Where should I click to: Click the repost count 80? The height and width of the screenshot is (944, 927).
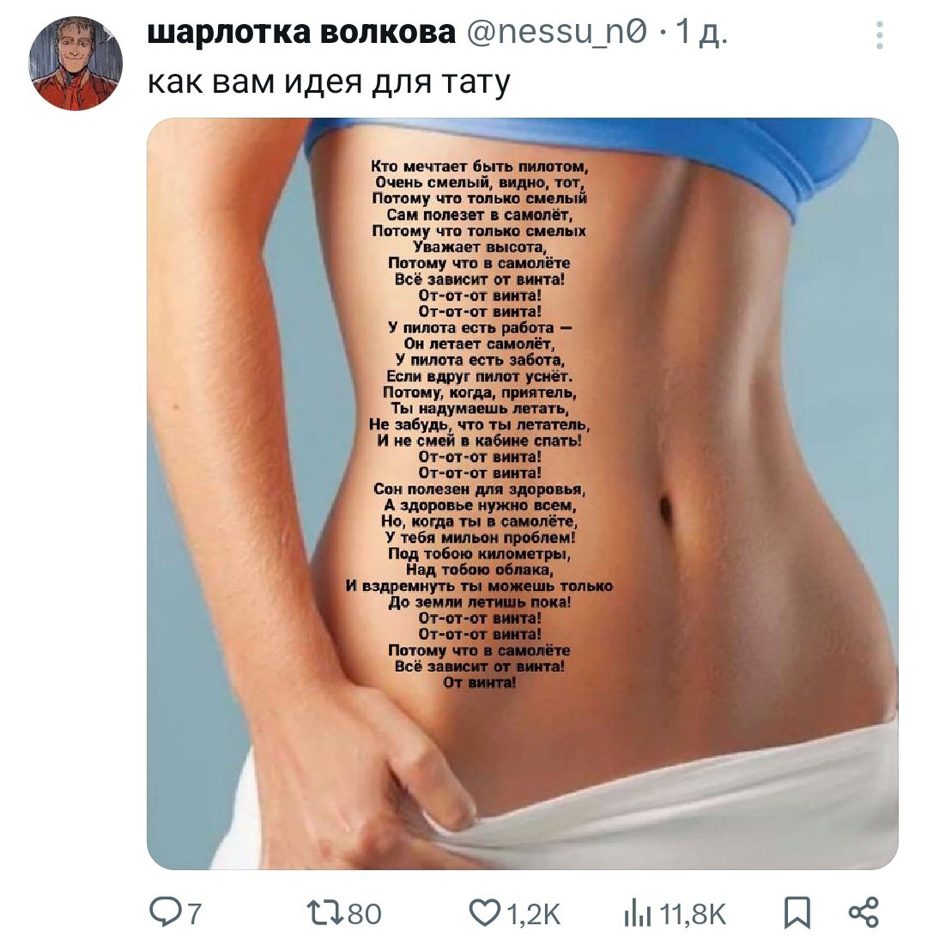(364, 914)
